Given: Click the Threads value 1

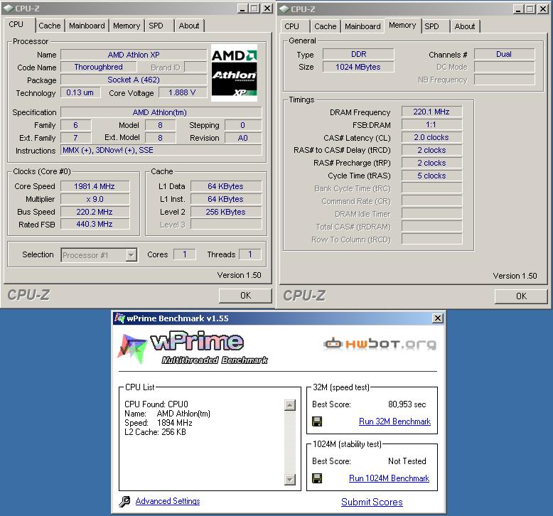Looking at the screenshot, I should 250,254.
